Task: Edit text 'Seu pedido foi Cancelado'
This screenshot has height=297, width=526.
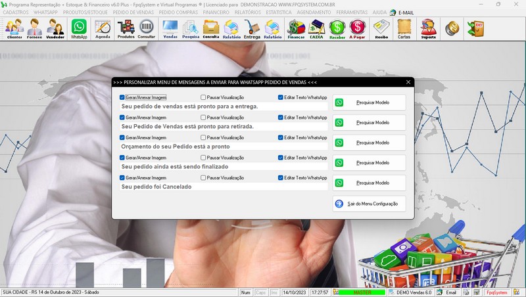Action: [x=224, y=187]
